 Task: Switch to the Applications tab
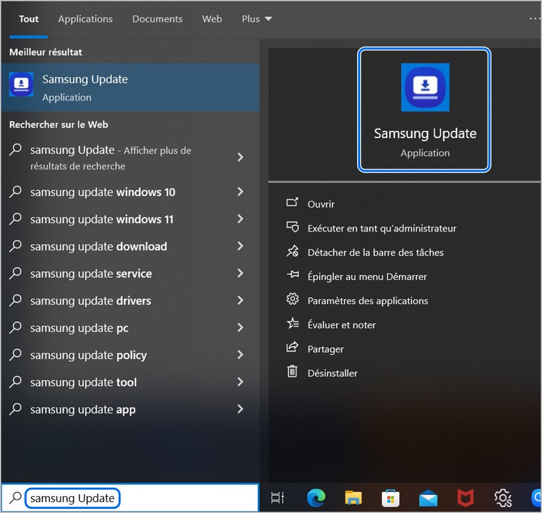click(x=86, y=19)
